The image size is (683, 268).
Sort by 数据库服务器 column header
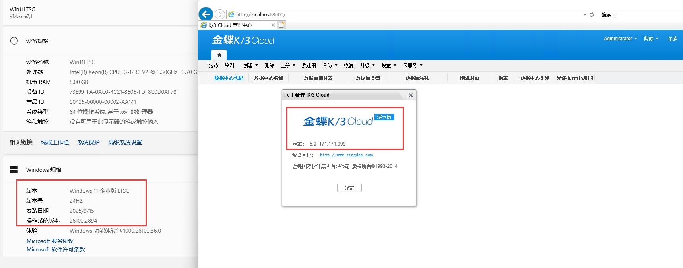318,78
